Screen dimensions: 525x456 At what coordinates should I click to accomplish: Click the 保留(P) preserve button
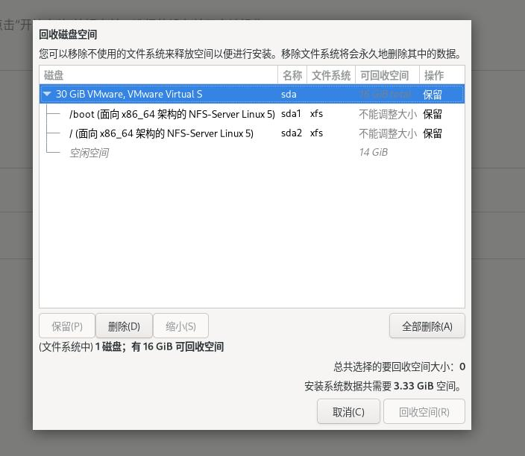click(67, 326)
